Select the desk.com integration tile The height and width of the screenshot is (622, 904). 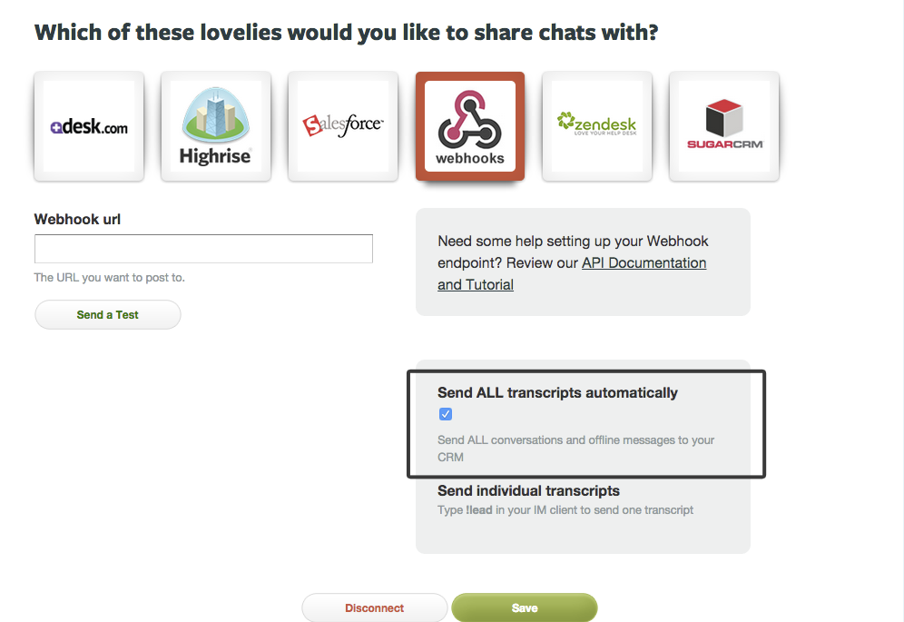coord(89,126)
